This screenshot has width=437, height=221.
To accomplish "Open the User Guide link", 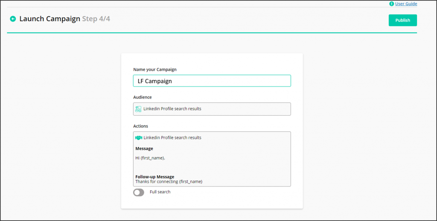I will click(406, 4).
